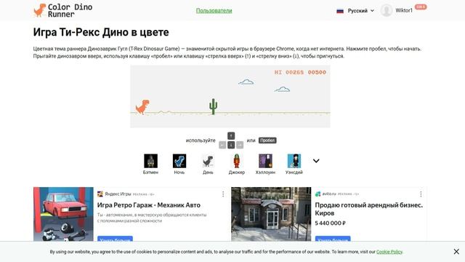Open the Продаю готовый арендный бизнес ad
This screenshot has width=465, height=262.
[x=368, y=209]
